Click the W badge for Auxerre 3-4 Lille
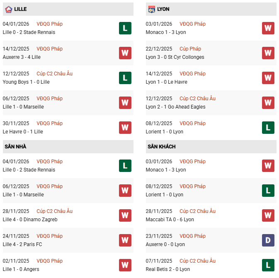Viewport: 279px width, 278px height. [x=125, y=53]
